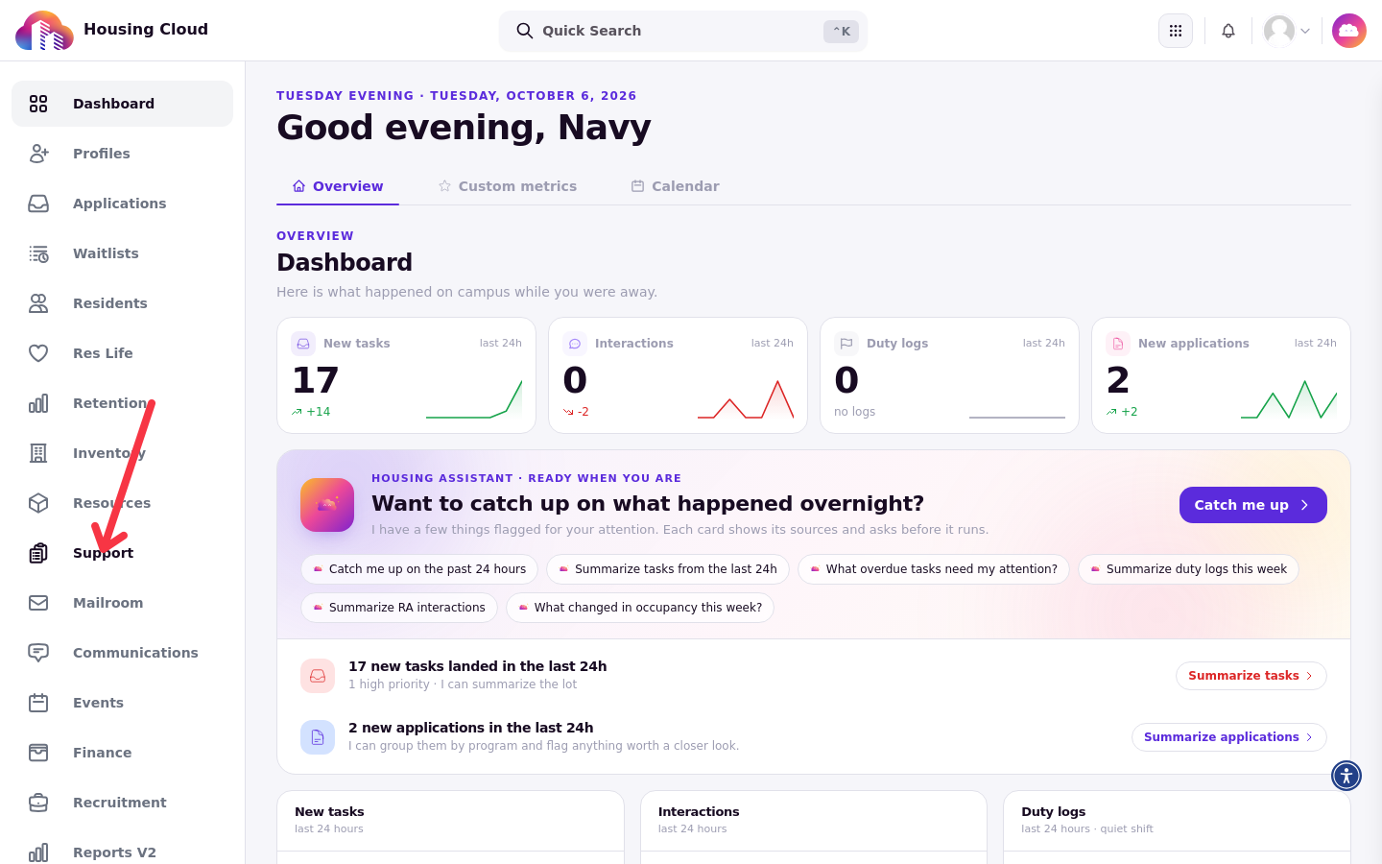Click the Inventory building icon
The width and height of the screenshot is (1382, 864).
click(x=38, y=453)
